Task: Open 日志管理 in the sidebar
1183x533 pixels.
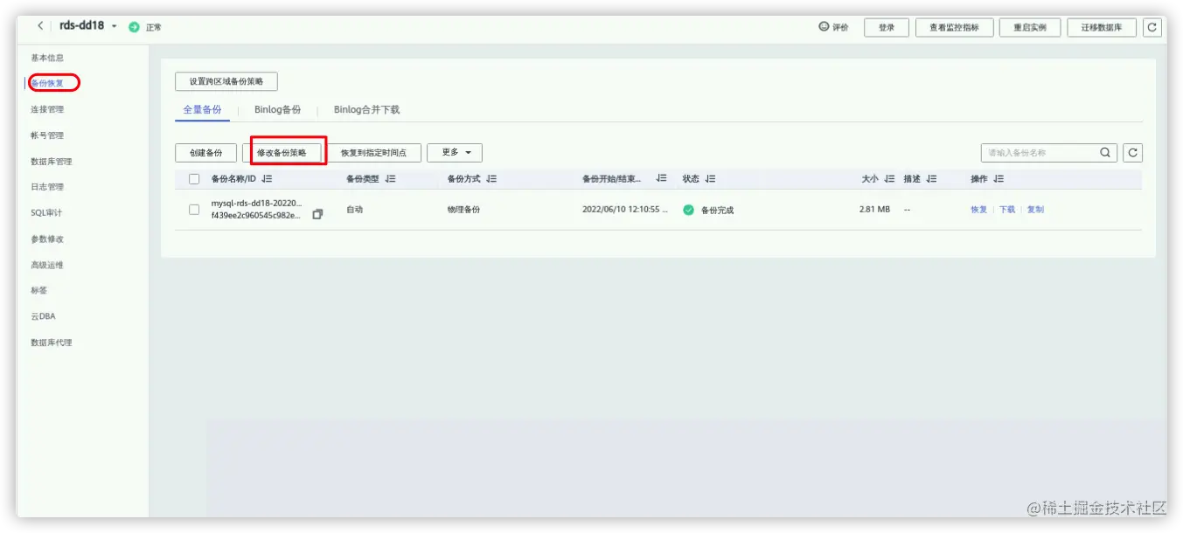Action: pos(47,187)
